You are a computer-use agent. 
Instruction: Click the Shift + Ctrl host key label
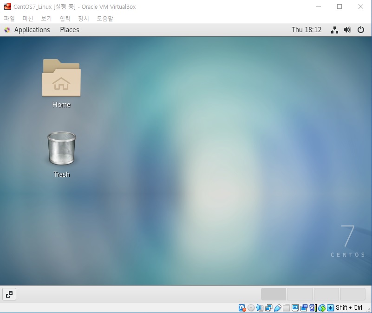pyautogui.click(x=349, y=307)
